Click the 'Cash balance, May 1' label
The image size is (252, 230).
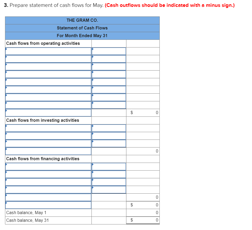pyautogui.click(x=26, y=213)
